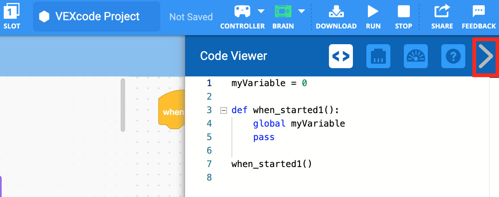
Task: Click the Download icon
Action: coord(336,12)
